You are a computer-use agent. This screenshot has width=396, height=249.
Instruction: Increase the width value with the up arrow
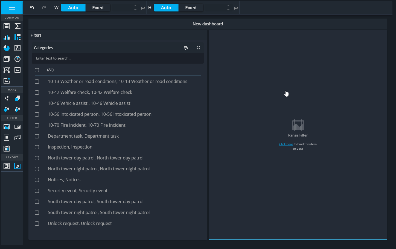(x=135, y=6)
